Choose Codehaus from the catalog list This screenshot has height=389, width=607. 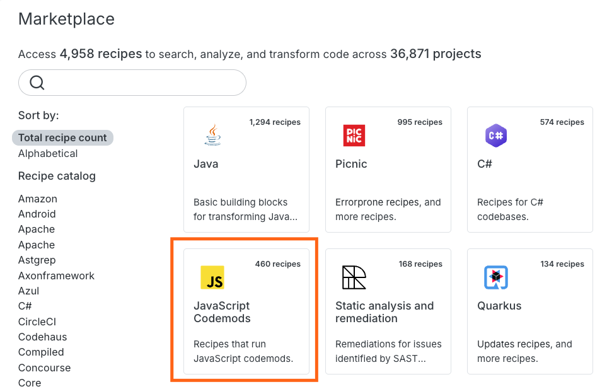click(x=42, y=337)
